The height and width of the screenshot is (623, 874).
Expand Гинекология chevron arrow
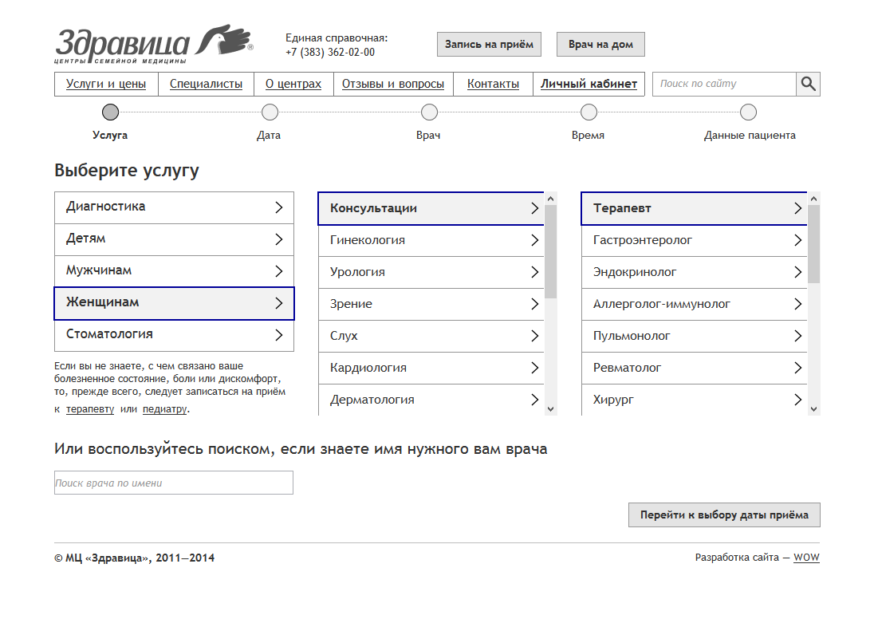click(x=534, y=240)
